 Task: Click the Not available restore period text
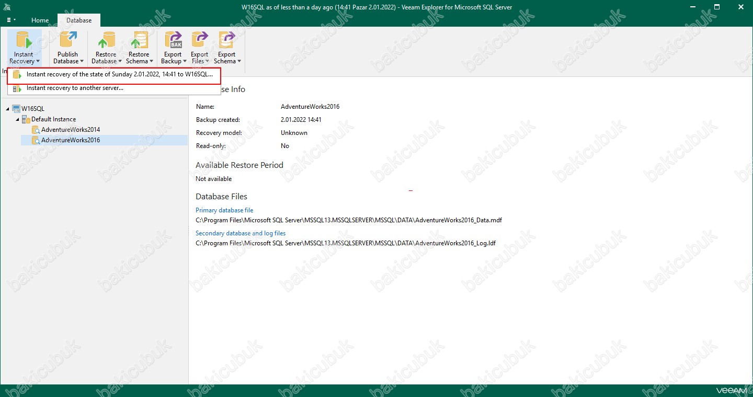tap(213, 179)
